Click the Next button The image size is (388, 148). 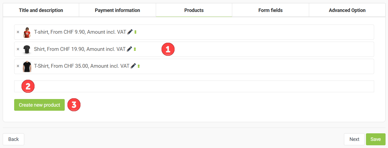tap(354, 139)
